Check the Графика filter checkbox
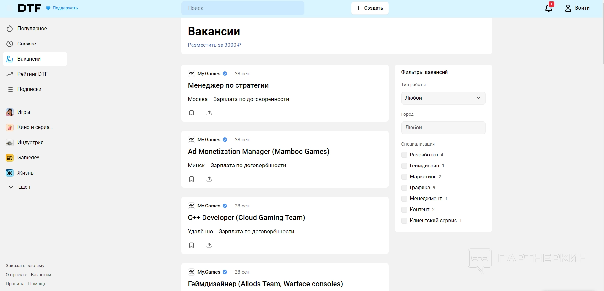The image size is (604, 291). (404, 188)
